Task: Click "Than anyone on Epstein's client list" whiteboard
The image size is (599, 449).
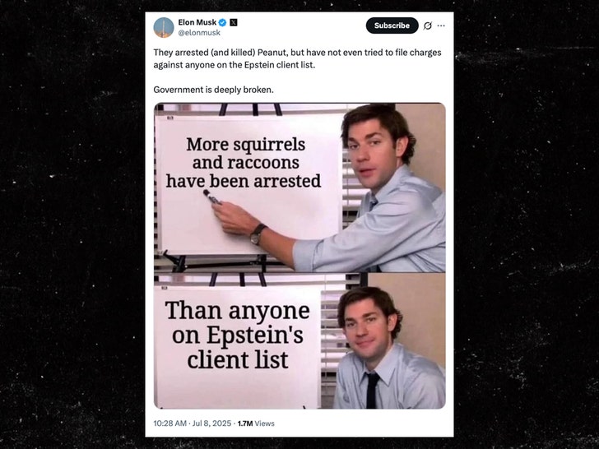Action: tap(238, 336)
